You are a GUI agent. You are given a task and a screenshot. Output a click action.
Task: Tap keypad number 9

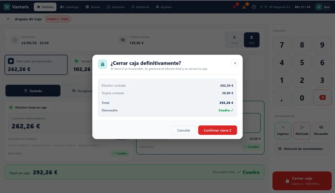pyautogui.click(x=322, y=45)
